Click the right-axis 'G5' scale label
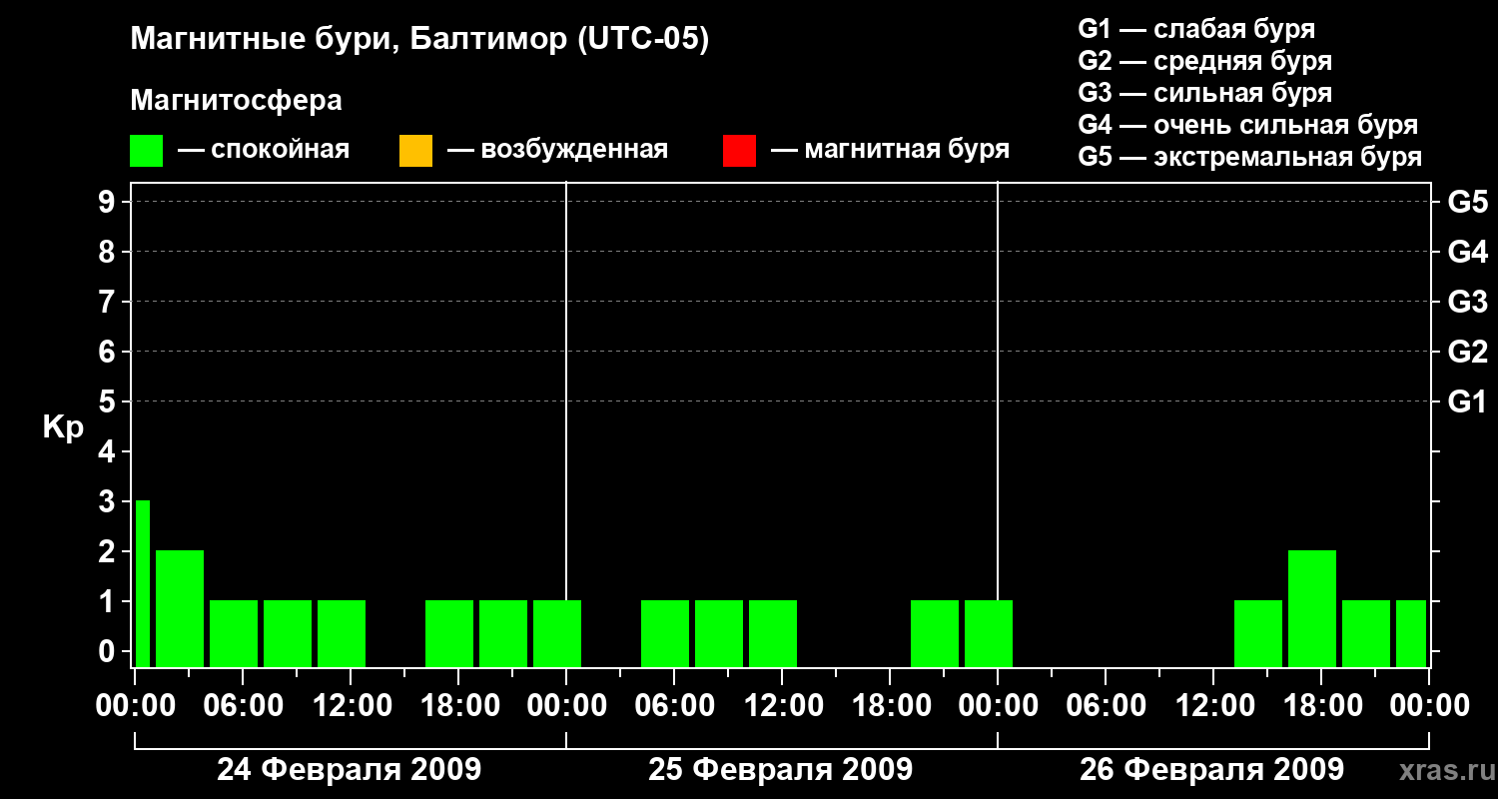Image resolution: width=1498 pixels, height=799 pixels. point(1468,202)
